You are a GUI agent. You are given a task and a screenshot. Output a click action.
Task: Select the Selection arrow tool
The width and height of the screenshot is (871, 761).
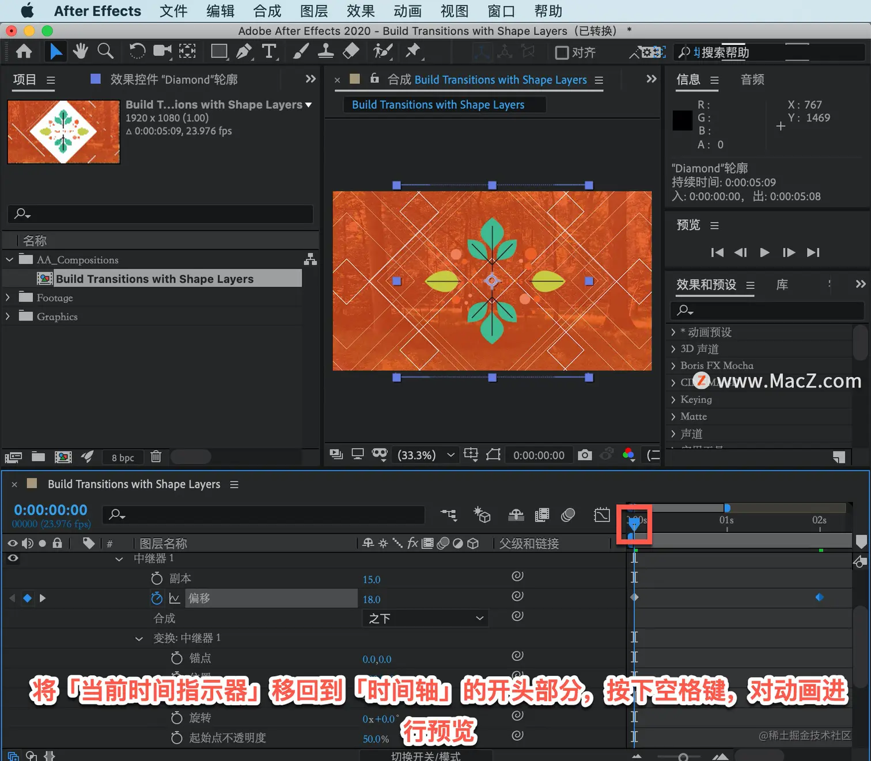pos(55,52)
